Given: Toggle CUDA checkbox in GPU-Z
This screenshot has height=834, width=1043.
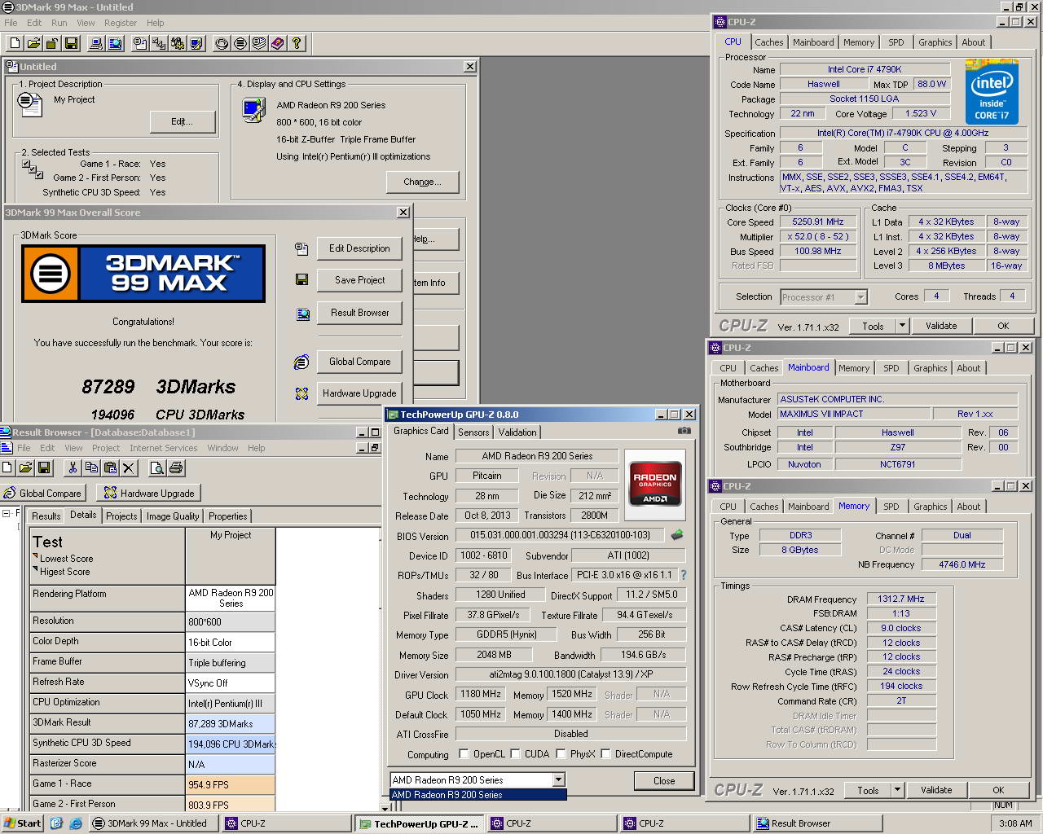Looking at the screenshot, I should click(x=516, y=754).
